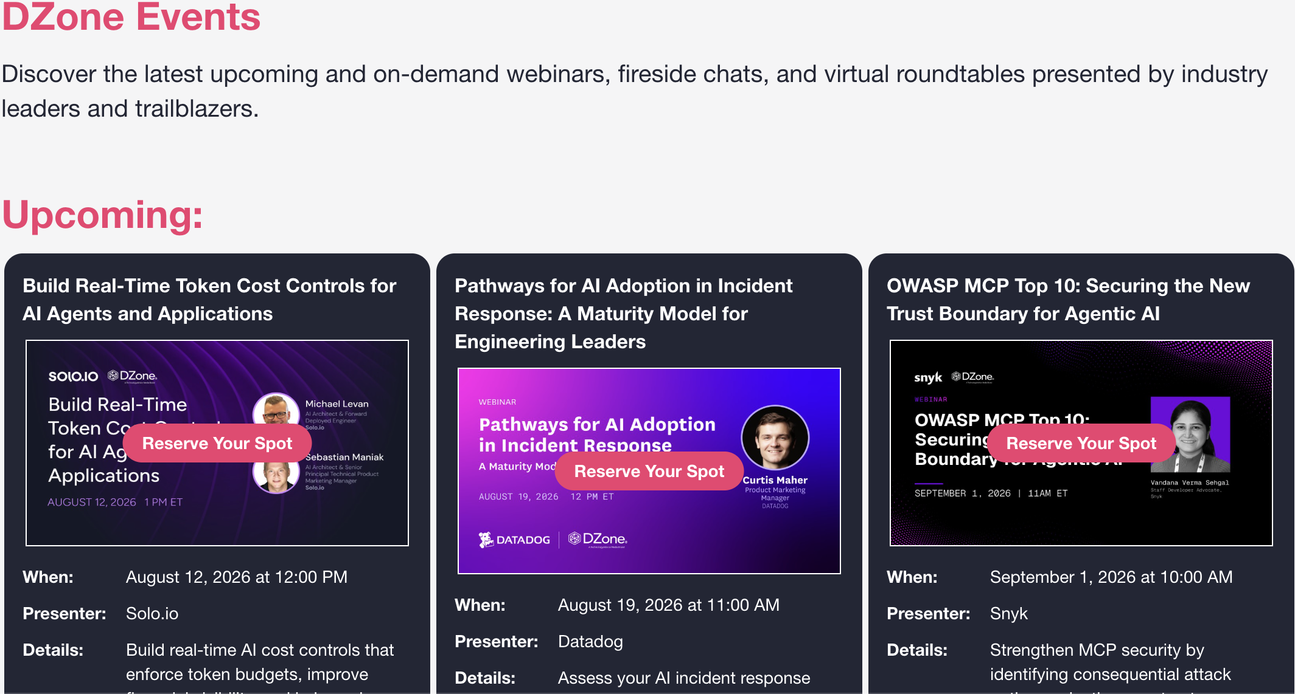Click Michael Levan's presenter photo
This screenshot has height=694, width=1295.
pos(276,410)
